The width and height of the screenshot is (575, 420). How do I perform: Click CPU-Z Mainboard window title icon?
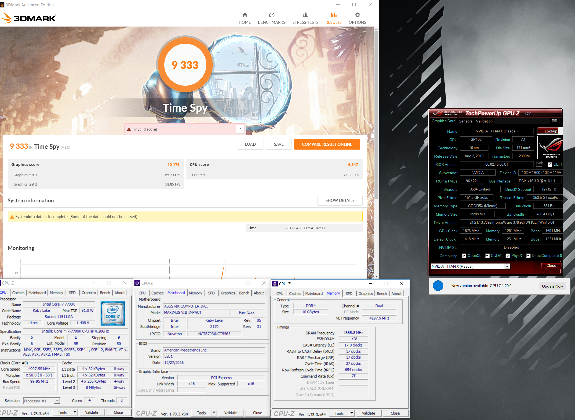click(x=137, y=283)
